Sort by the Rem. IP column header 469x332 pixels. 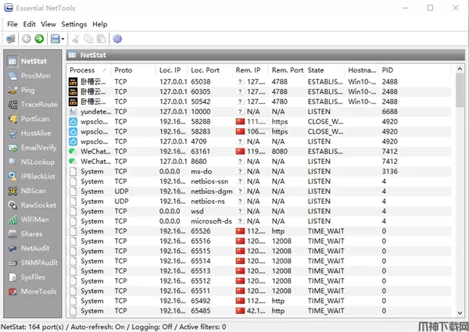[x=250, y=70]
